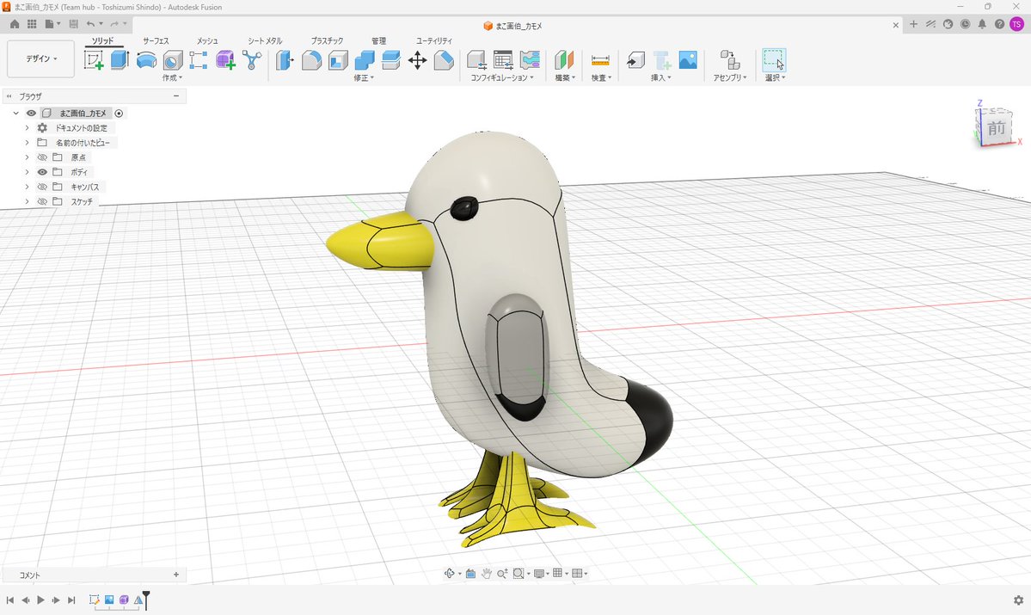Open the Help question mark icon
This screenshot has height=615, width=1031.
tap(999, 24)
